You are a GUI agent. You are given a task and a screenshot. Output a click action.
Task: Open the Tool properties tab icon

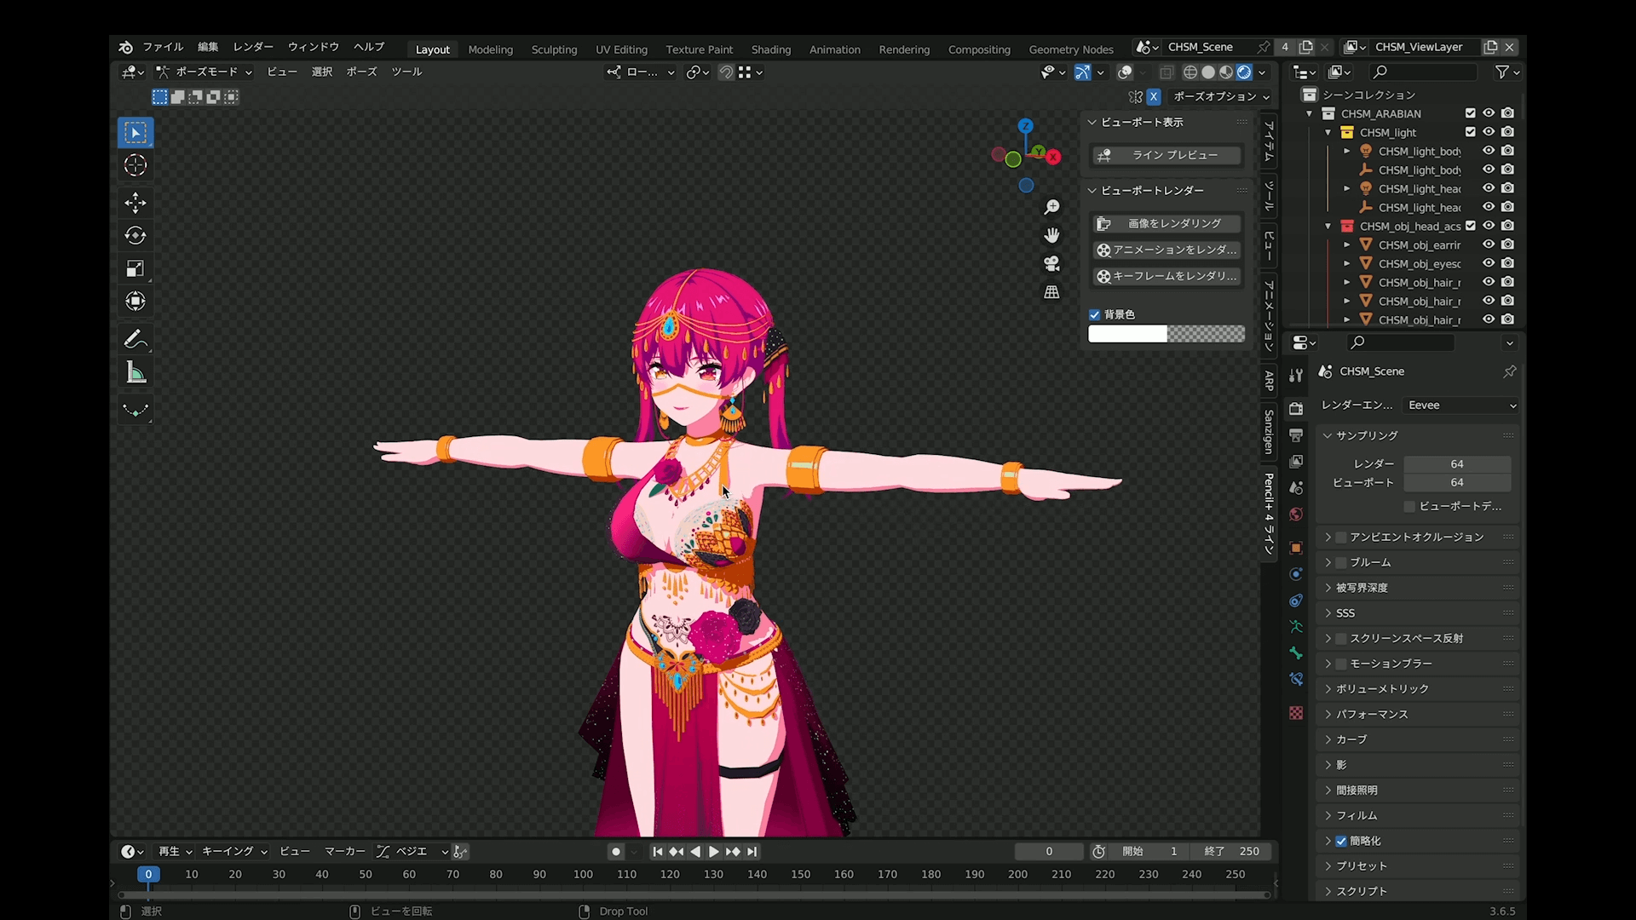coord(1296,375)
